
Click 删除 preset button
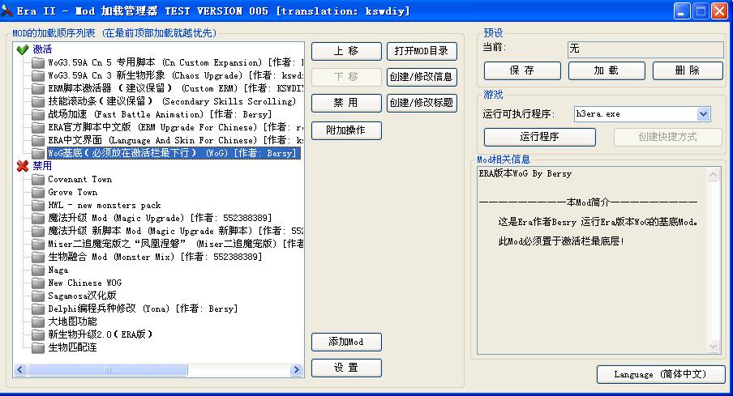[688, 71]
